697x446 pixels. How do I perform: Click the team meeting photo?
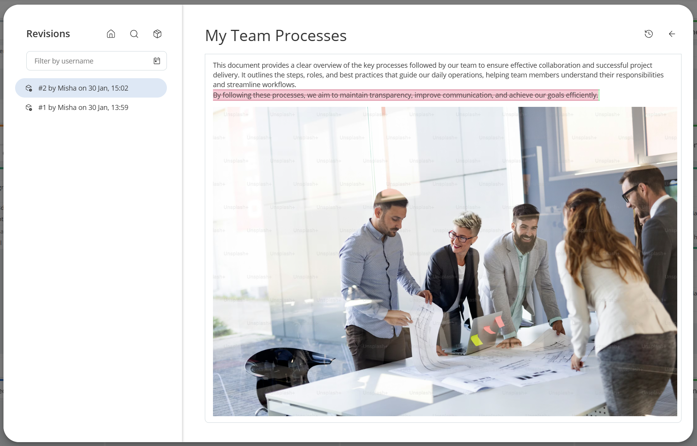click(x=445, y=261)
